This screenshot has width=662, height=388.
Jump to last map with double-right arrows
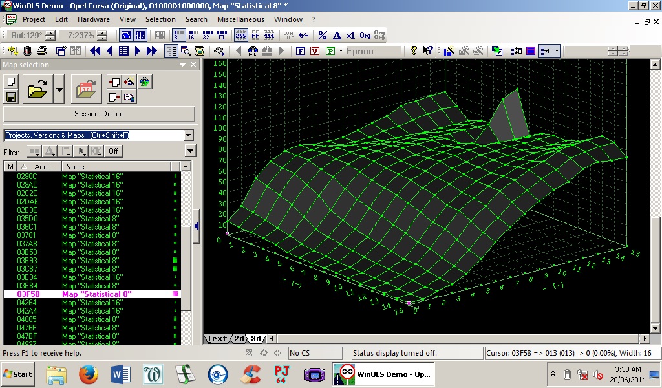(x=151, y=51)
